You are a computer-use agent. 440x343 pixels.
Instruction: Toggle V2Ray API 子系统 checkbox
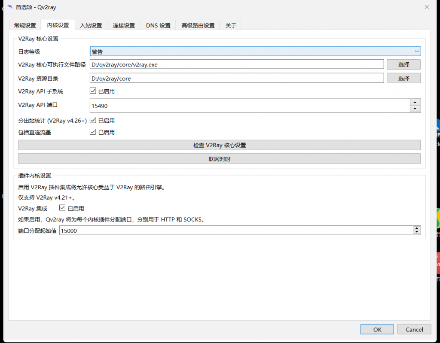[x=92, y=91]
